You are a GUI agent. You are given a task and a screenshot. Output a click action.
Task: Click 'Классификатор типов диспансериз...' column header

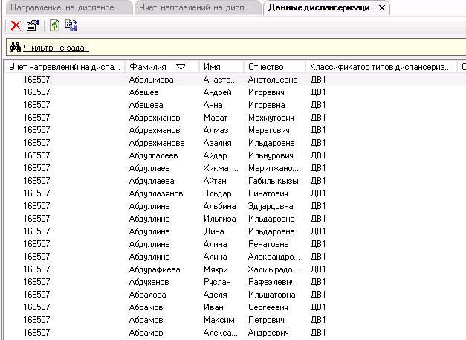tap(381, 67)
